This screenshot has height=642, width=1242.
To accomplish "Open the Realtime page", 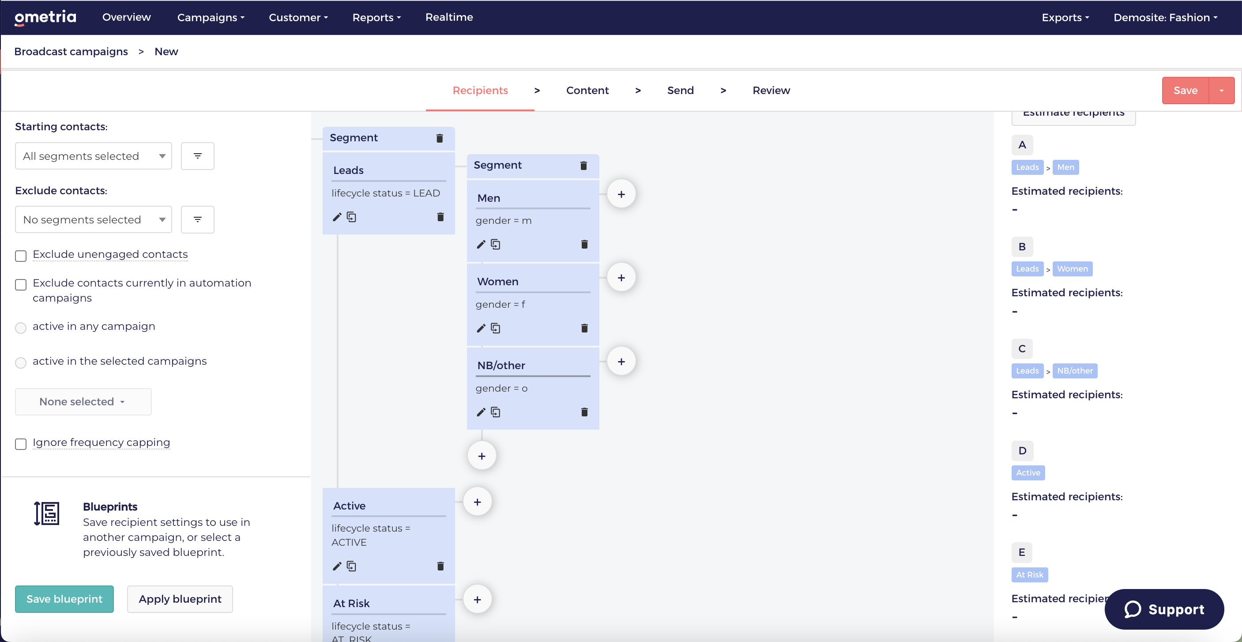I will [x=449, y=17].
